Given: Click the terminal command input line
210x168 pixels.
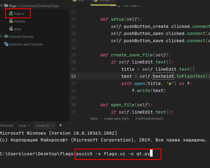Looking at the screenshot, I should tap(114, 154).
